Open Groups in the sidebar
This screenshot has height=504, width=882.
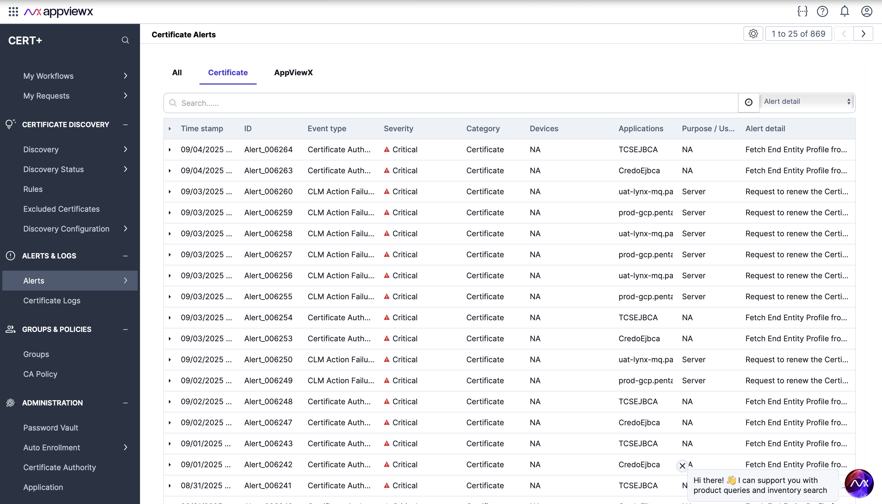[x=36, y=354]
